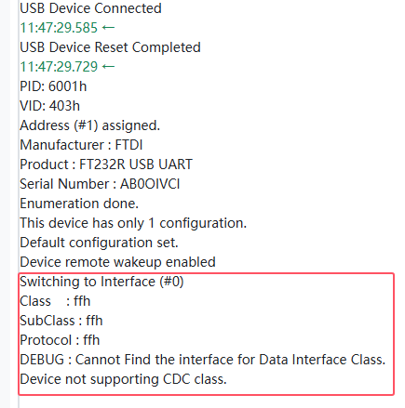Select the 'USB Device Reset Completed' line
Image resolution: width=405 pixels, height=408 pixels.
pyautogui.click(x=110, y=47)
